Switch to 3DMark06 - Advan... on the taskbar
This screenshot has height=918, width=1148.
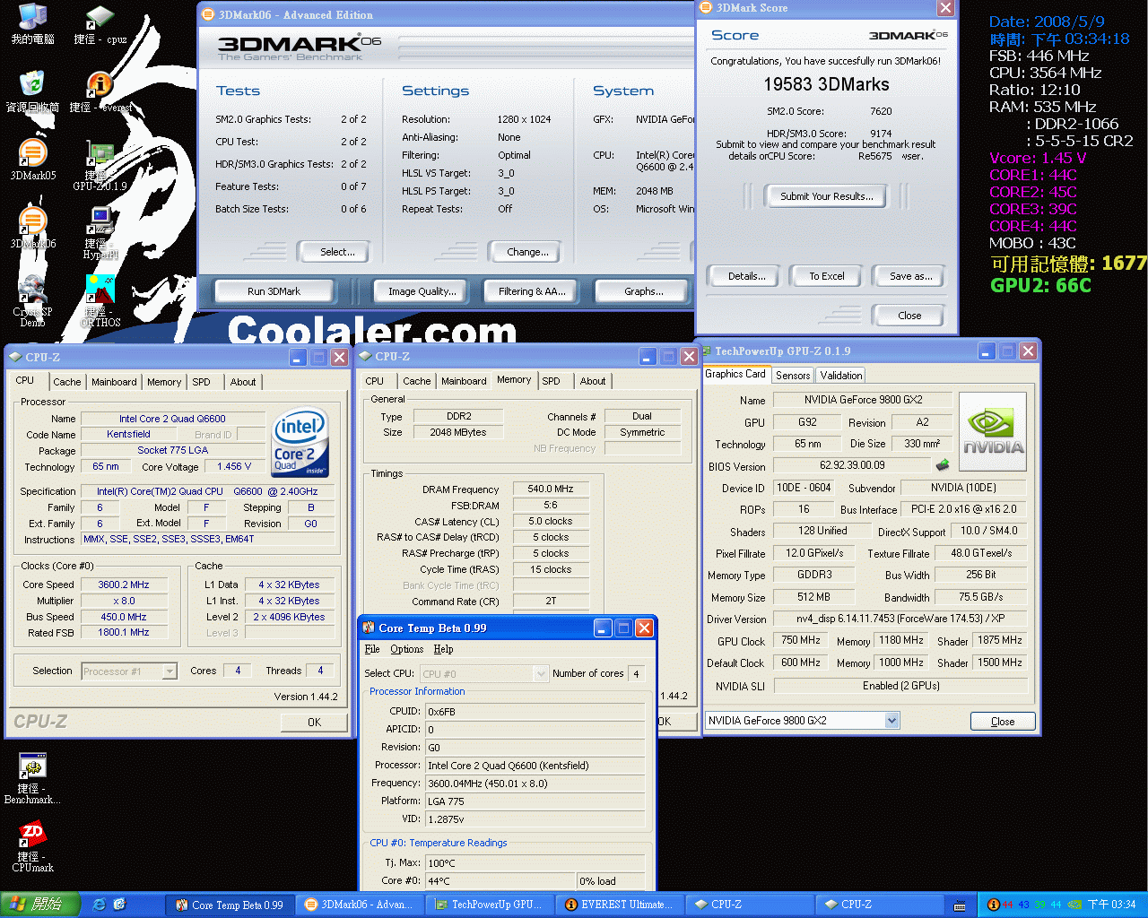tap(361, 905)
